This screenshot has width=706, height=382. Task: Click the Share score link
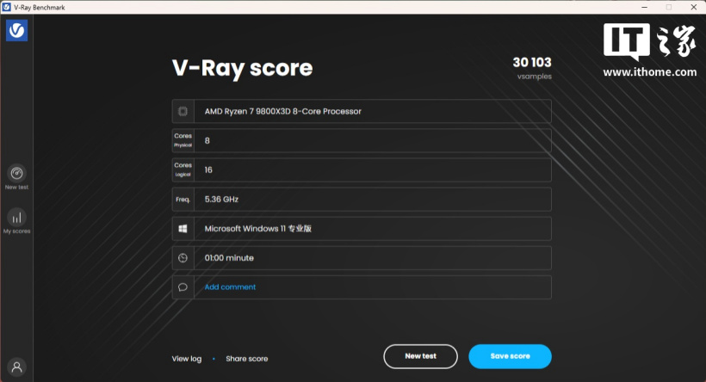click(x=247, y=359)
